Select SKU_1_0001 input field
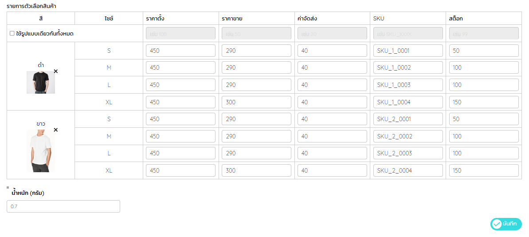The image size is (529, 237). pyautogui.click(x=408, y=51)
